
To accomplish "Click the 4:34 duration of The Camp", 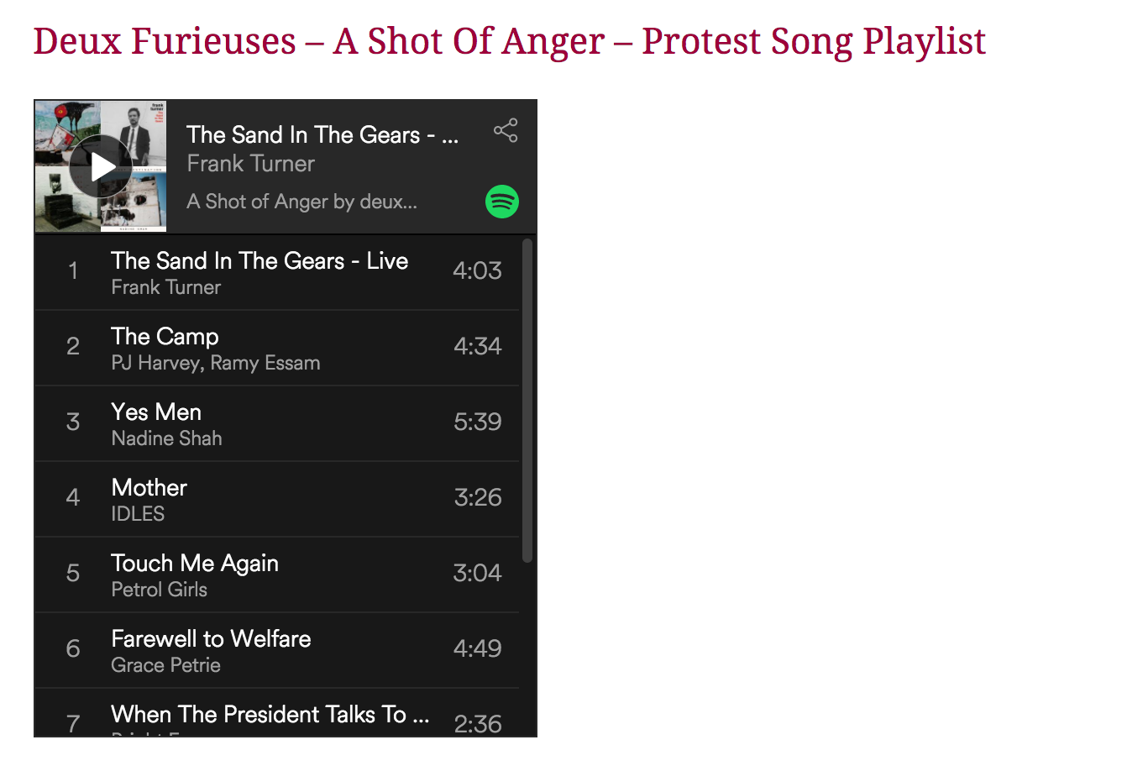I will (x=477, y=346).
